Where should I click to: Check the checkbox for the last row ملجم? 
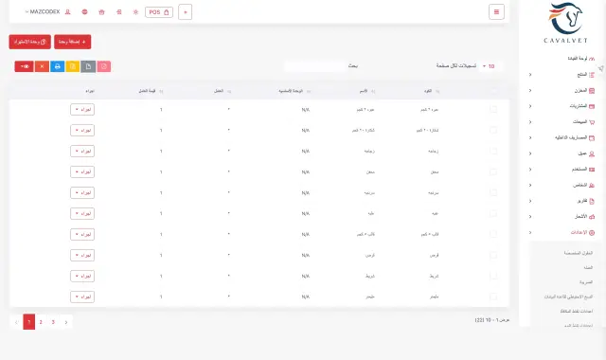[x=493, y=297]
